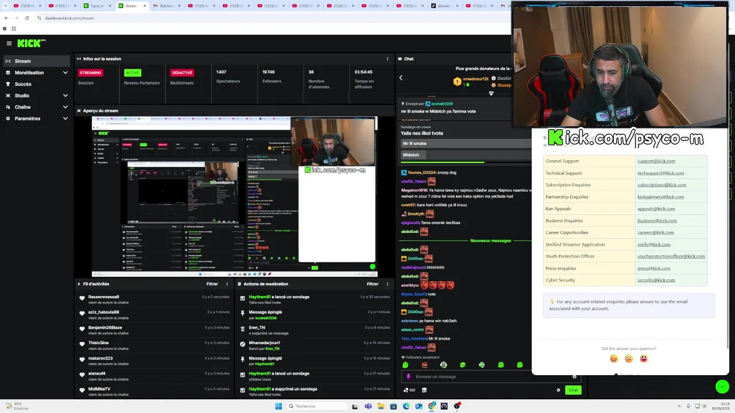Expand the Monétisation sidebar section

click(37, 72)
